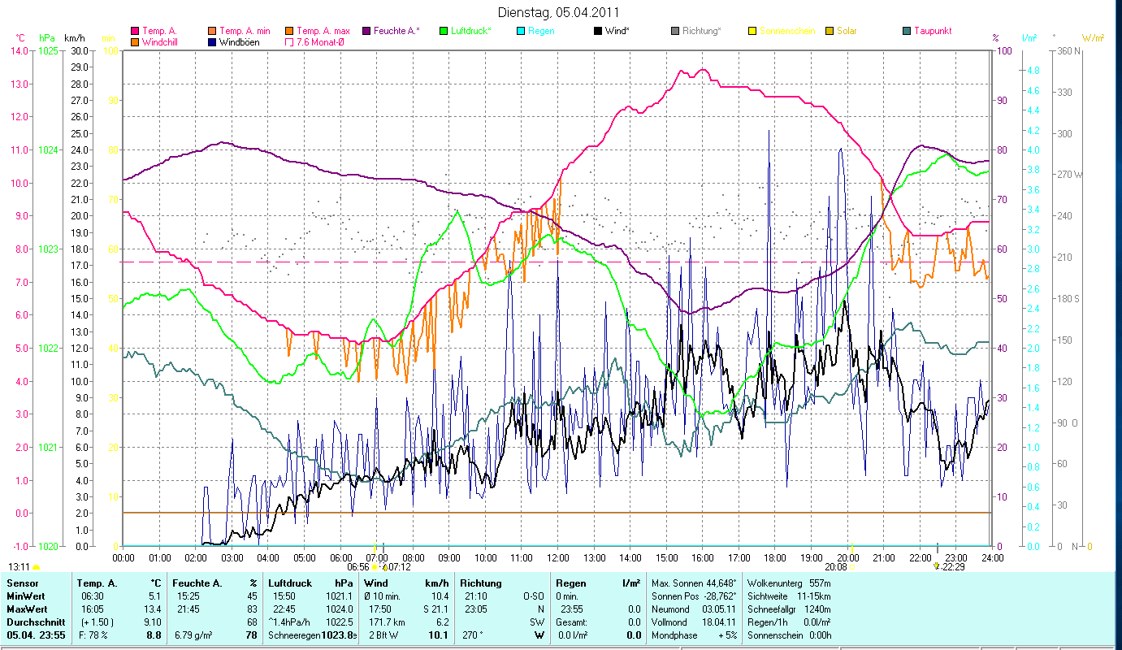Click the Sensor header in the data table

click(21, 583)
